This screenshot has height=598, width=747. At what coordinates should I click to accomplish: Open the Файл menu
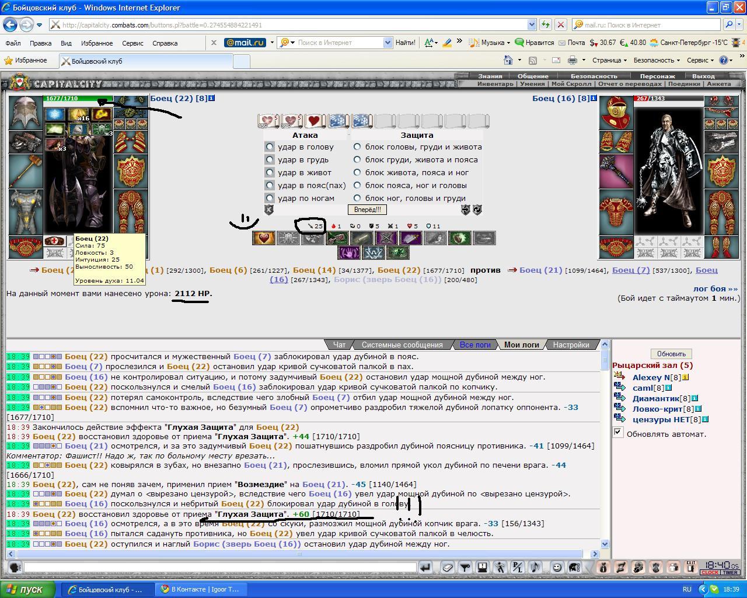pos(13,43)
